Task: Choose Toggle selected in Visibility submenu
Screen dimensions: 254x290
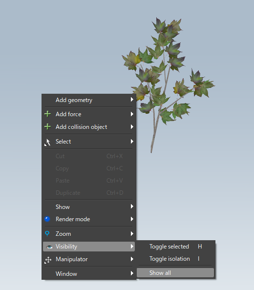Action: coord(175,247)
